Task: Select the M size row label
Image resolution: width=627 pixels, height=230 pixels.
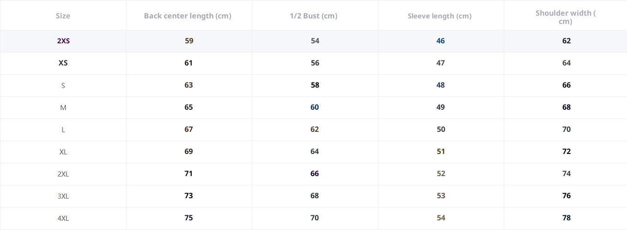Action: click(63, 107)
